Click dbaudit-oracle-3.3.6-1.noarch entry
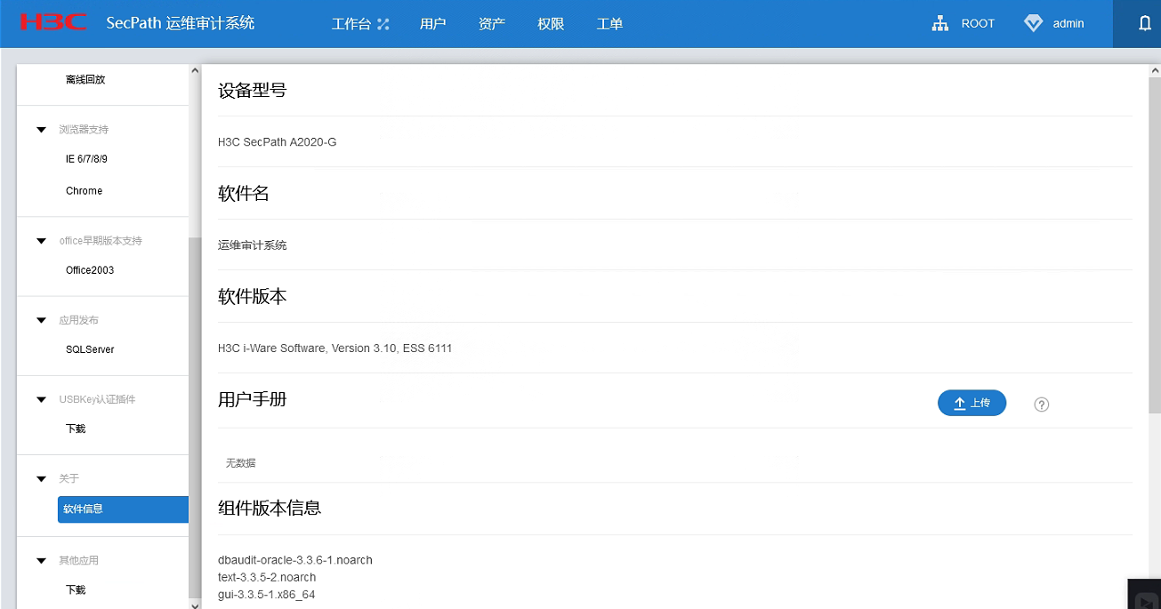Viewport: 1161px width, 609px height. 295,560
